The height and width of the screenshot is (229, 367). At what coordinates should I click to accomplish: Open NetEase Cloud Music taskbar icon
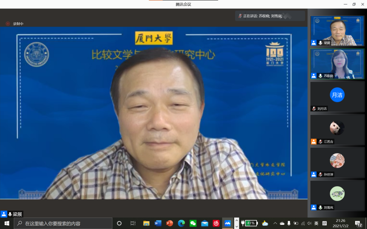tap(216, 223)
